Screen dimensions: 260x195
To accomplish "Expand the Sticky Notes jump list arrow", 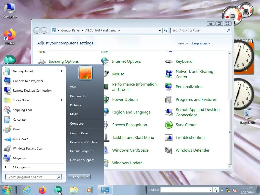I will (x=62, y=100).
